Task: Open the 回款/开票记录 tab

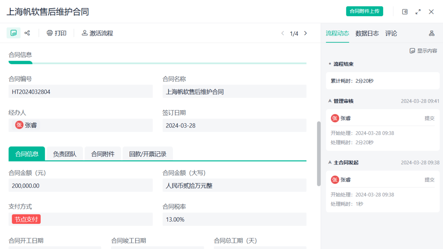Action: pyautogui.click(x=148, y=154)
